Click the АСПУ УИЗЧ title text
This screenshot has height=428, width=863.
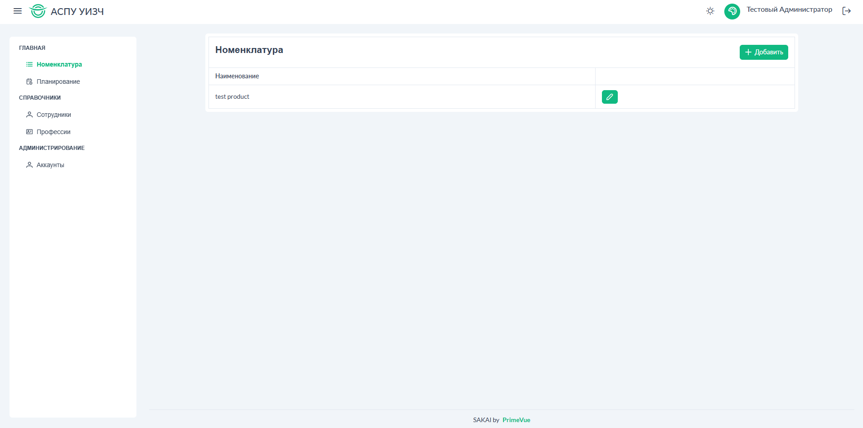click(x=77, y=11)
